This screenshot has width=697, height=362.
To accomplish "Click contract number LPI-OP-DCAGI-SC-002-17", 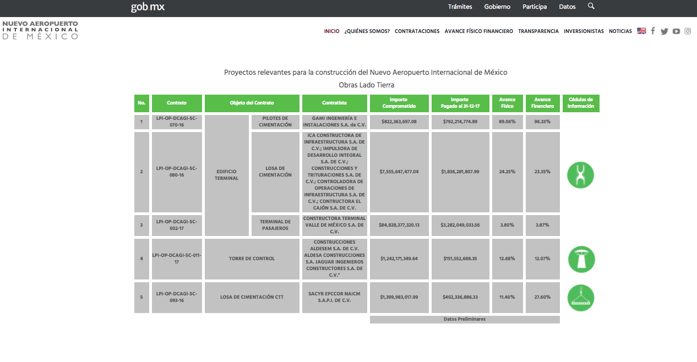I will [x=177, y=226].
